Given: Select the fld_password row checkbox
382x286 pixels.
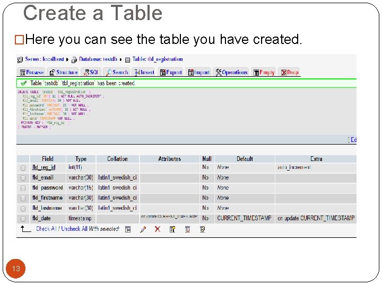Looking at the screenshot, I should [x=23, y=188].
